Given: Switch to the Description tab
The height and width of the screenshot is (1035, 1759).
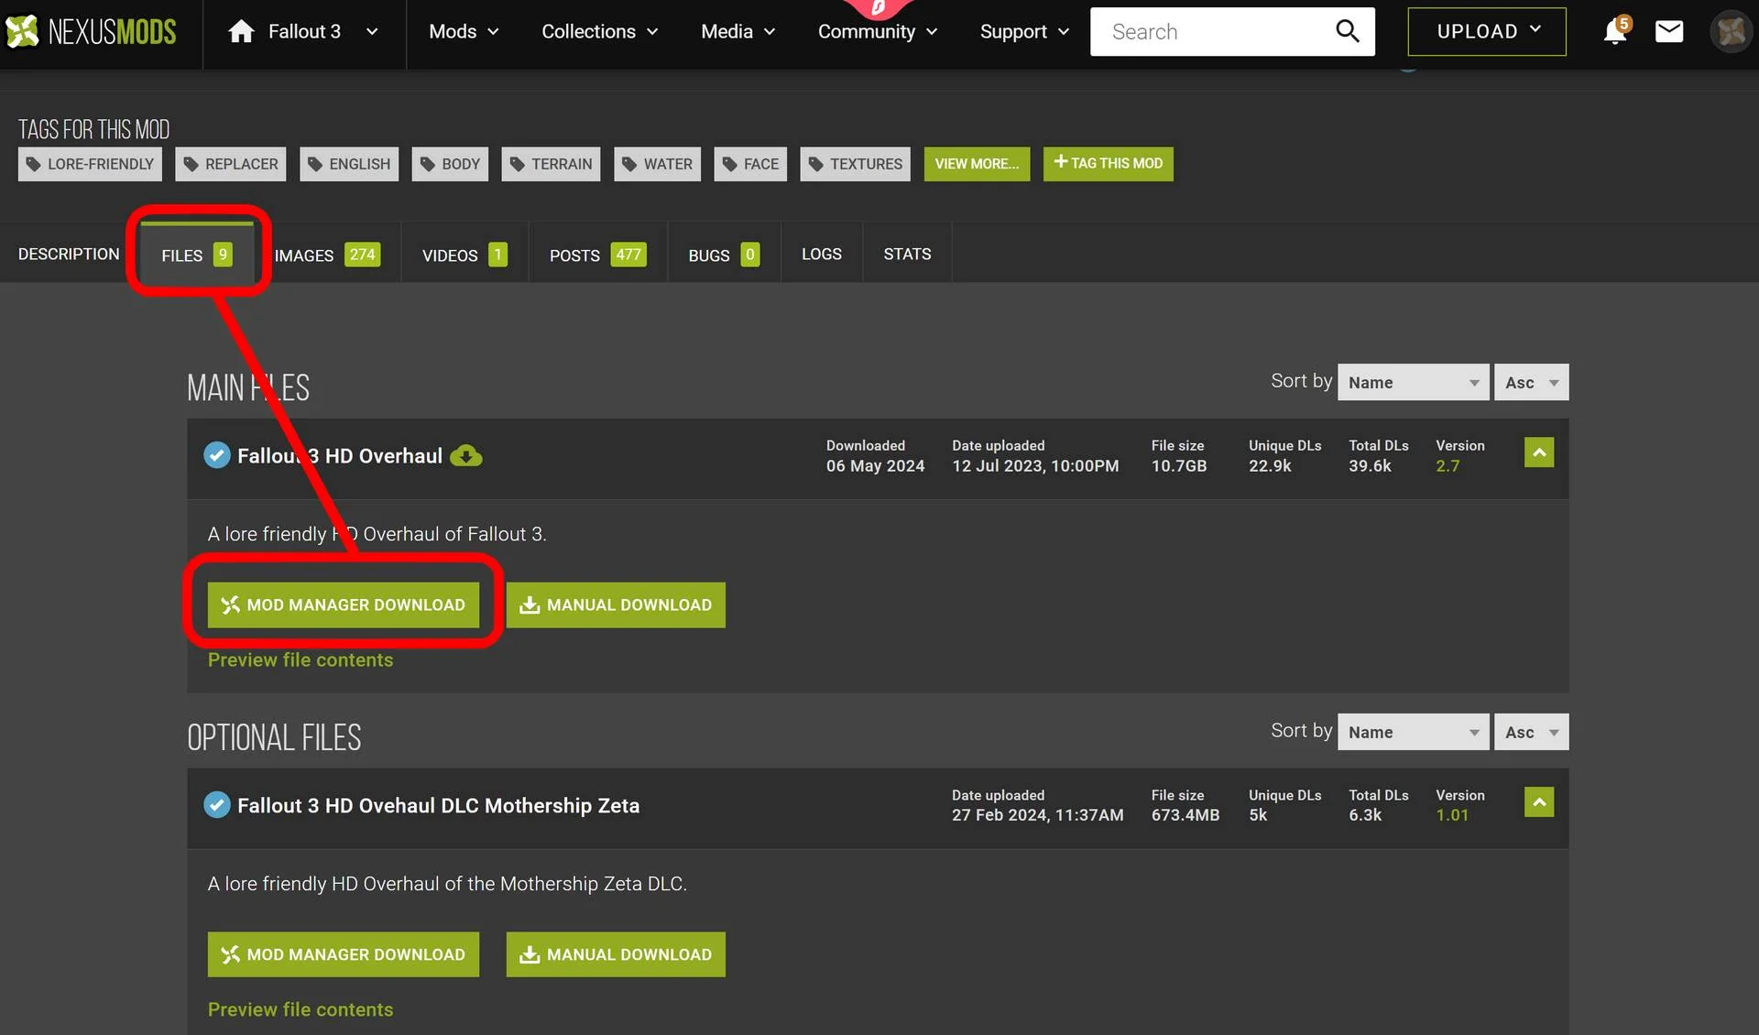Looking at the screenshot, I should tap(69, 254).
